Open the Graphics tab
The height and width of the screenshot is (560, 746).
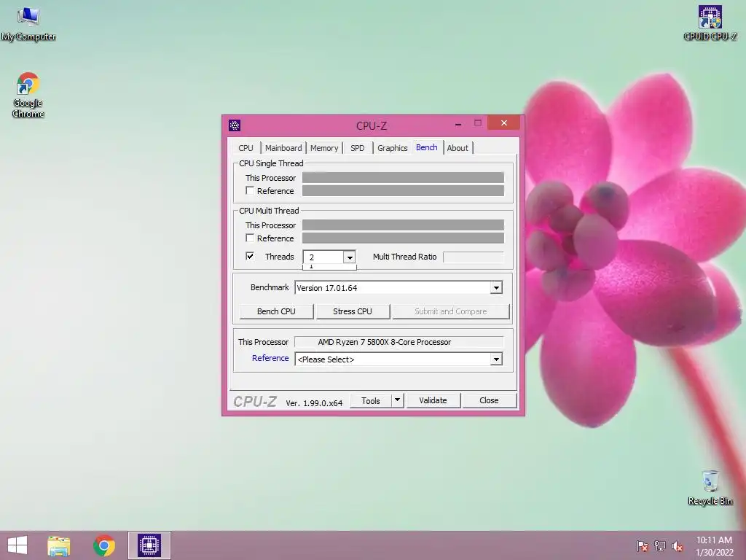click(393, 148)
